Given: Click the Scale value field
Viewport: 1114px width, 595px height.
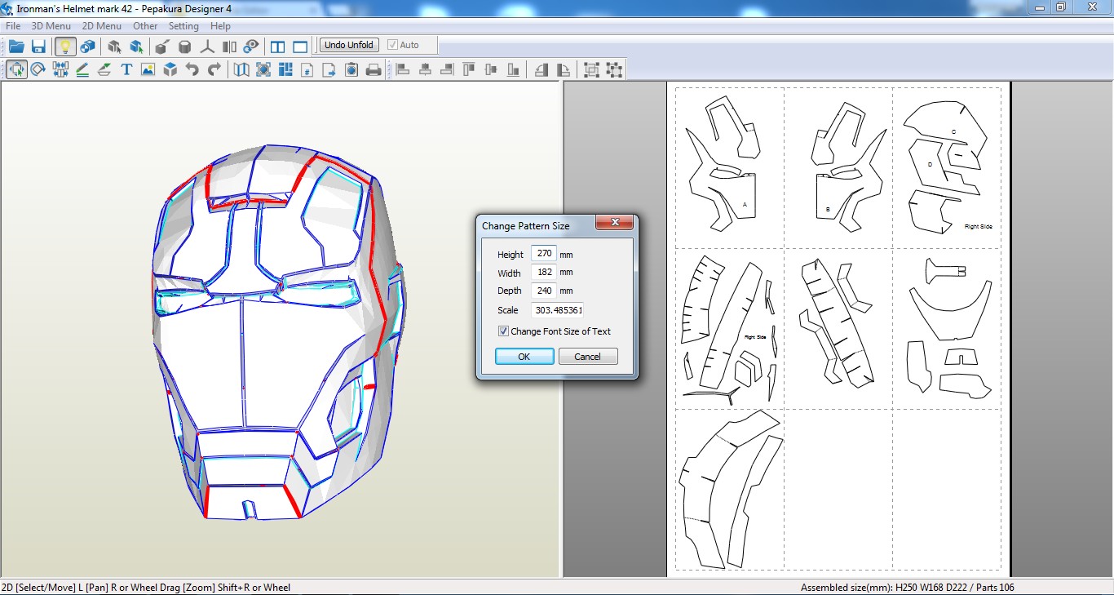Looking at the screenshot, I should tap(557, 310).
